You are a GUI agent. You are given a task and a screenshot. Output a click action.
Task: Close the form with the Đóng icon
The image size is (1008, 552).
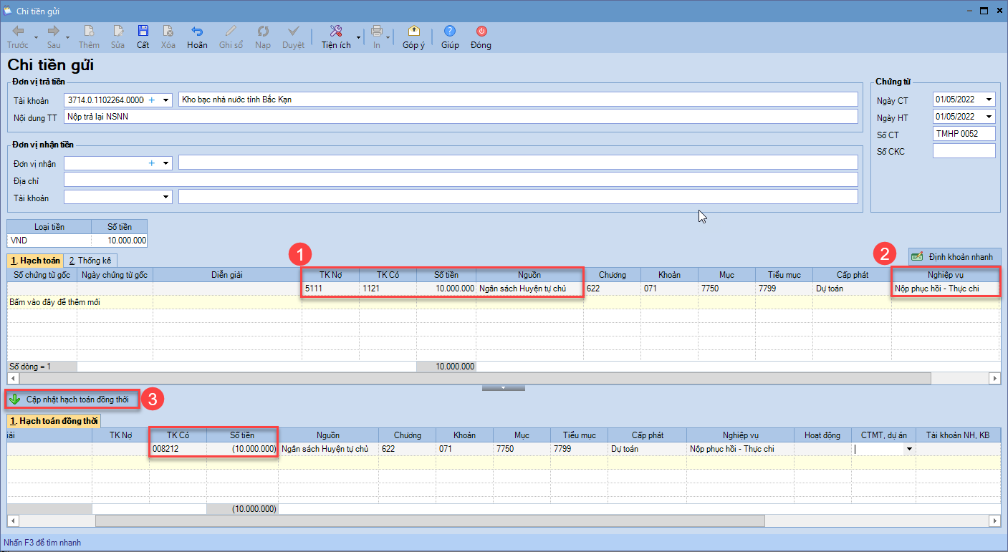tap(481, 32)
